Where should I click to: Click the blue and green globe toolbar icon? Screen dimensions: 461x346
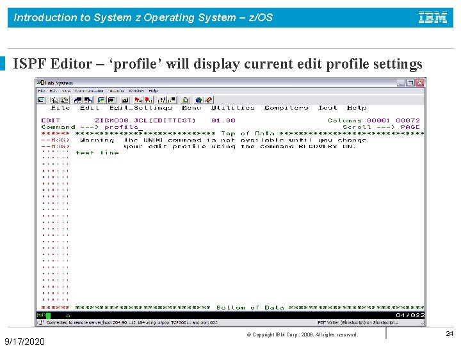click(x=198, y=100)
